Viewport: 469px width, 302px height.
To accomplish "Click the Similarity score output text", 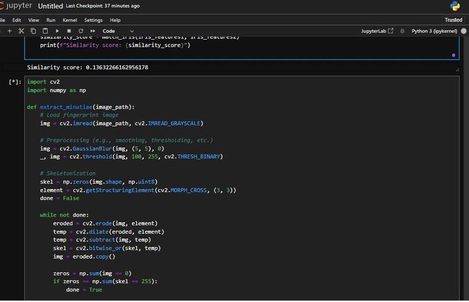I will click(x=88, y=67).
